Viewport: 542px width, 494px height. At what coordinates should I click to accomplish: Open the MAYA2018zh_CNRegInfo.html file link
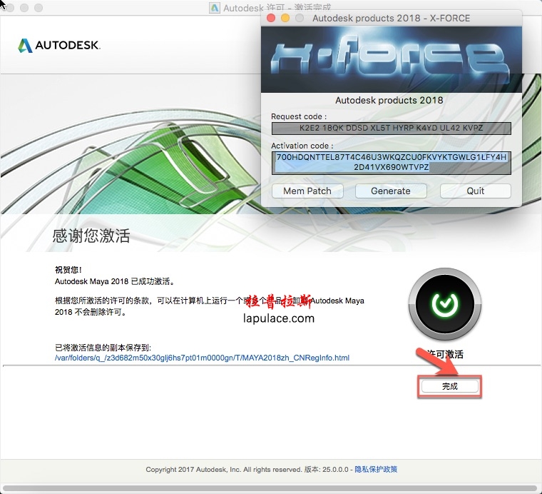(x=202, y=358)
